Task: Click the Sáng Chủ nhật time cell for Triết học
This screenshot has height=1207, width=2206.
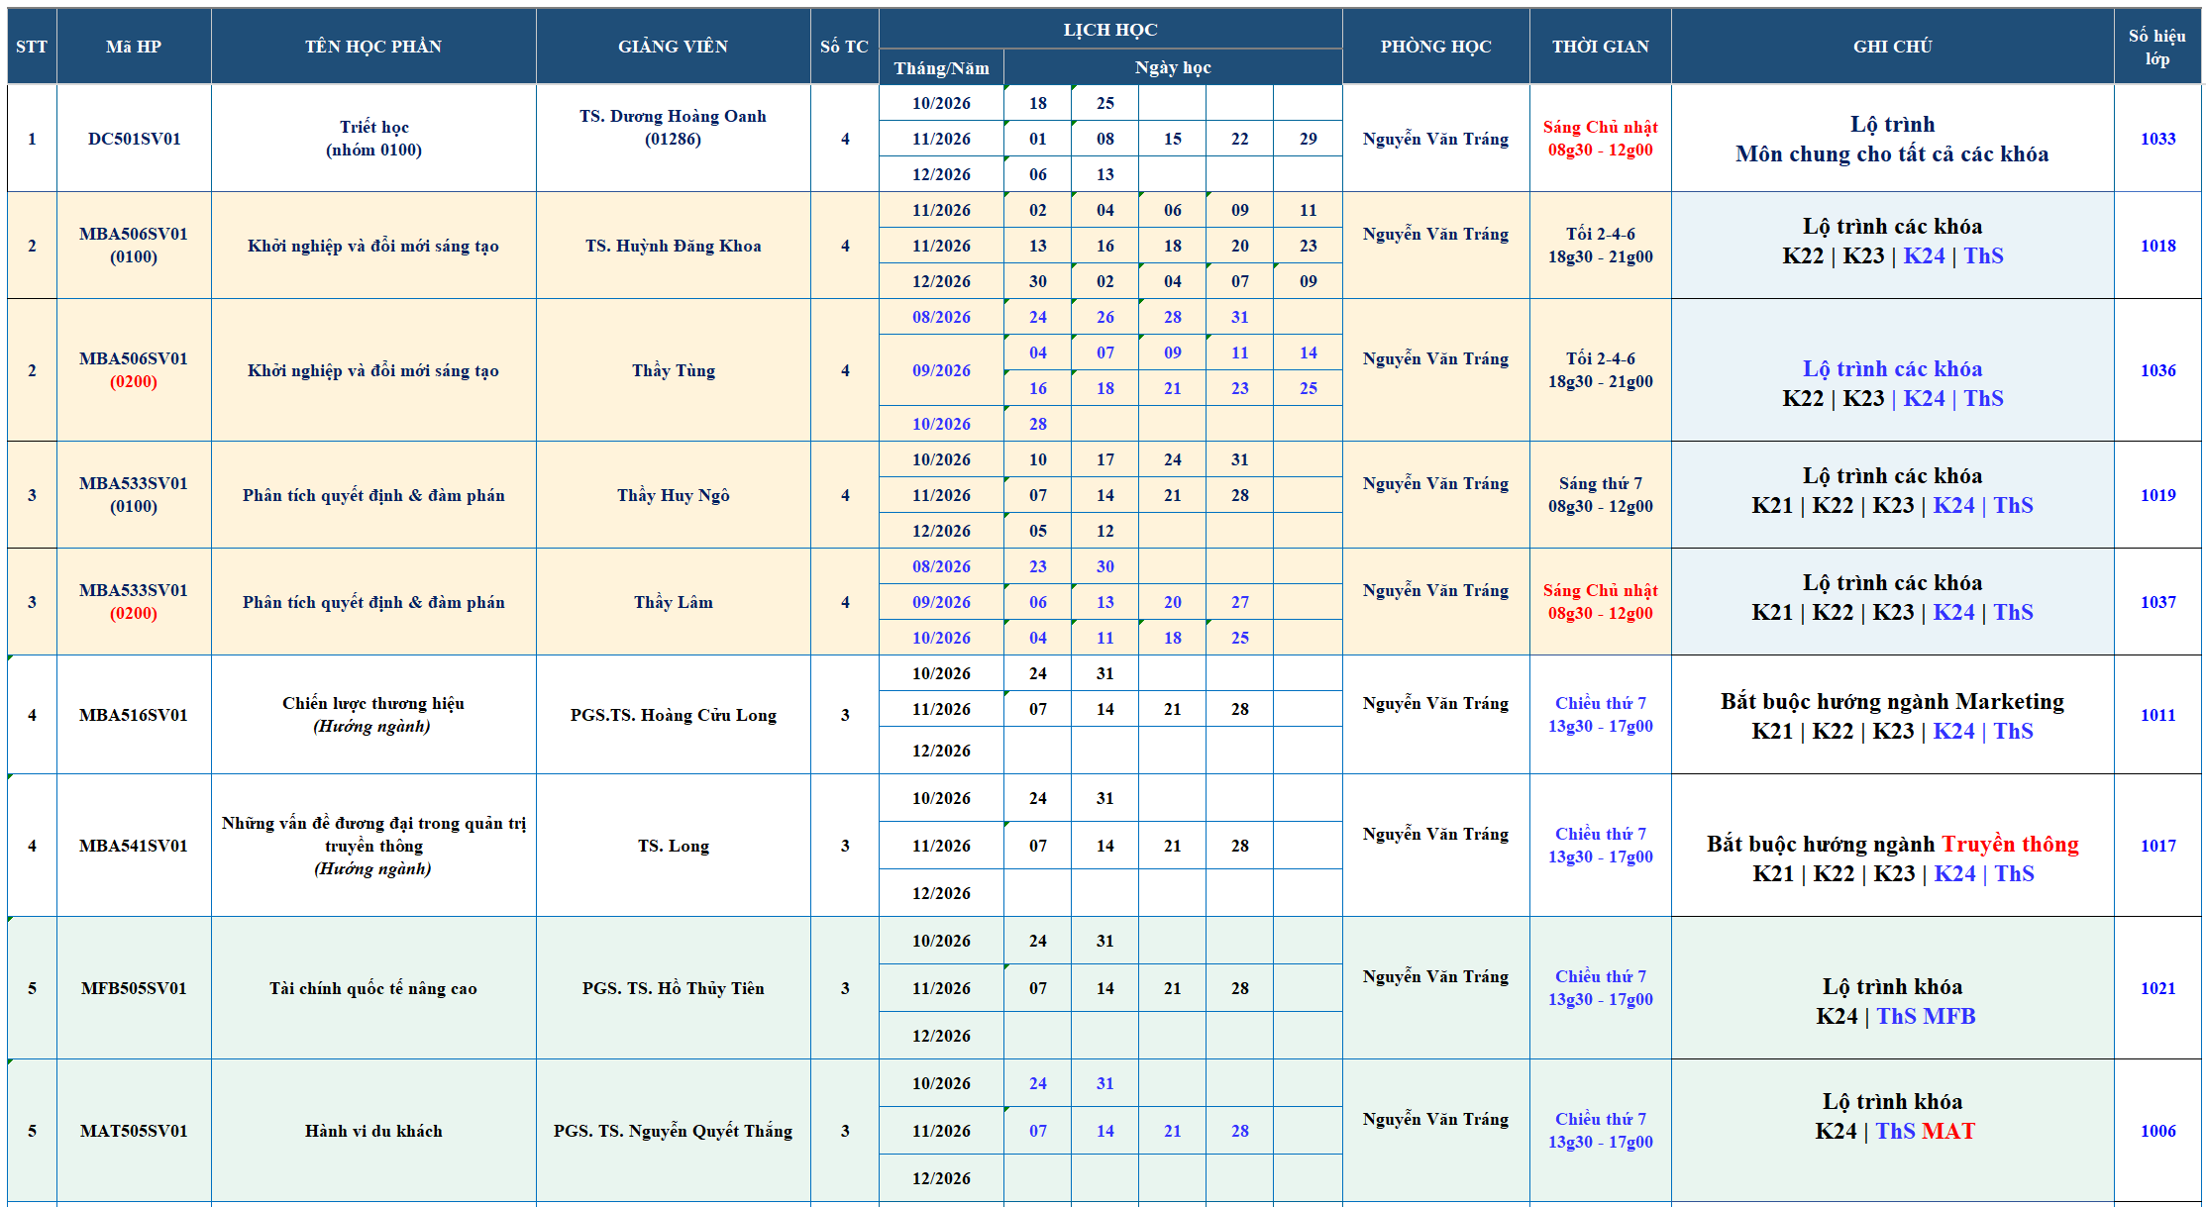Action: (1600, 139)
